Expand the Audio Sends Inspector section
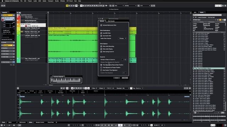Image resolution: width=227 pixels, height=127 pixels. click(8, 54)
